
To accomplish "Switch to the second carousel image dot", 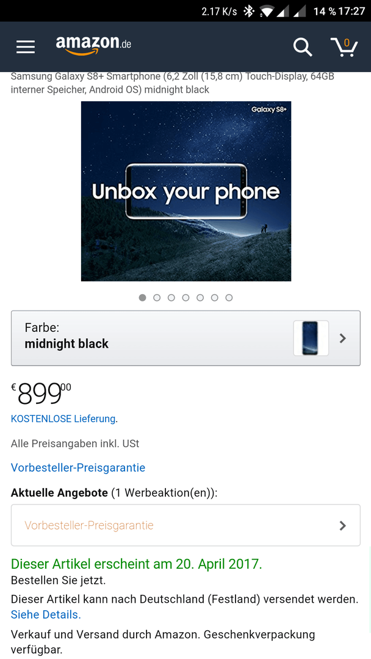I will tap(157, 298).
